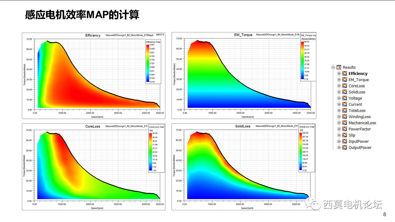Click the Results node icon
The image size is (395, 222).
[x=338, y=67]
